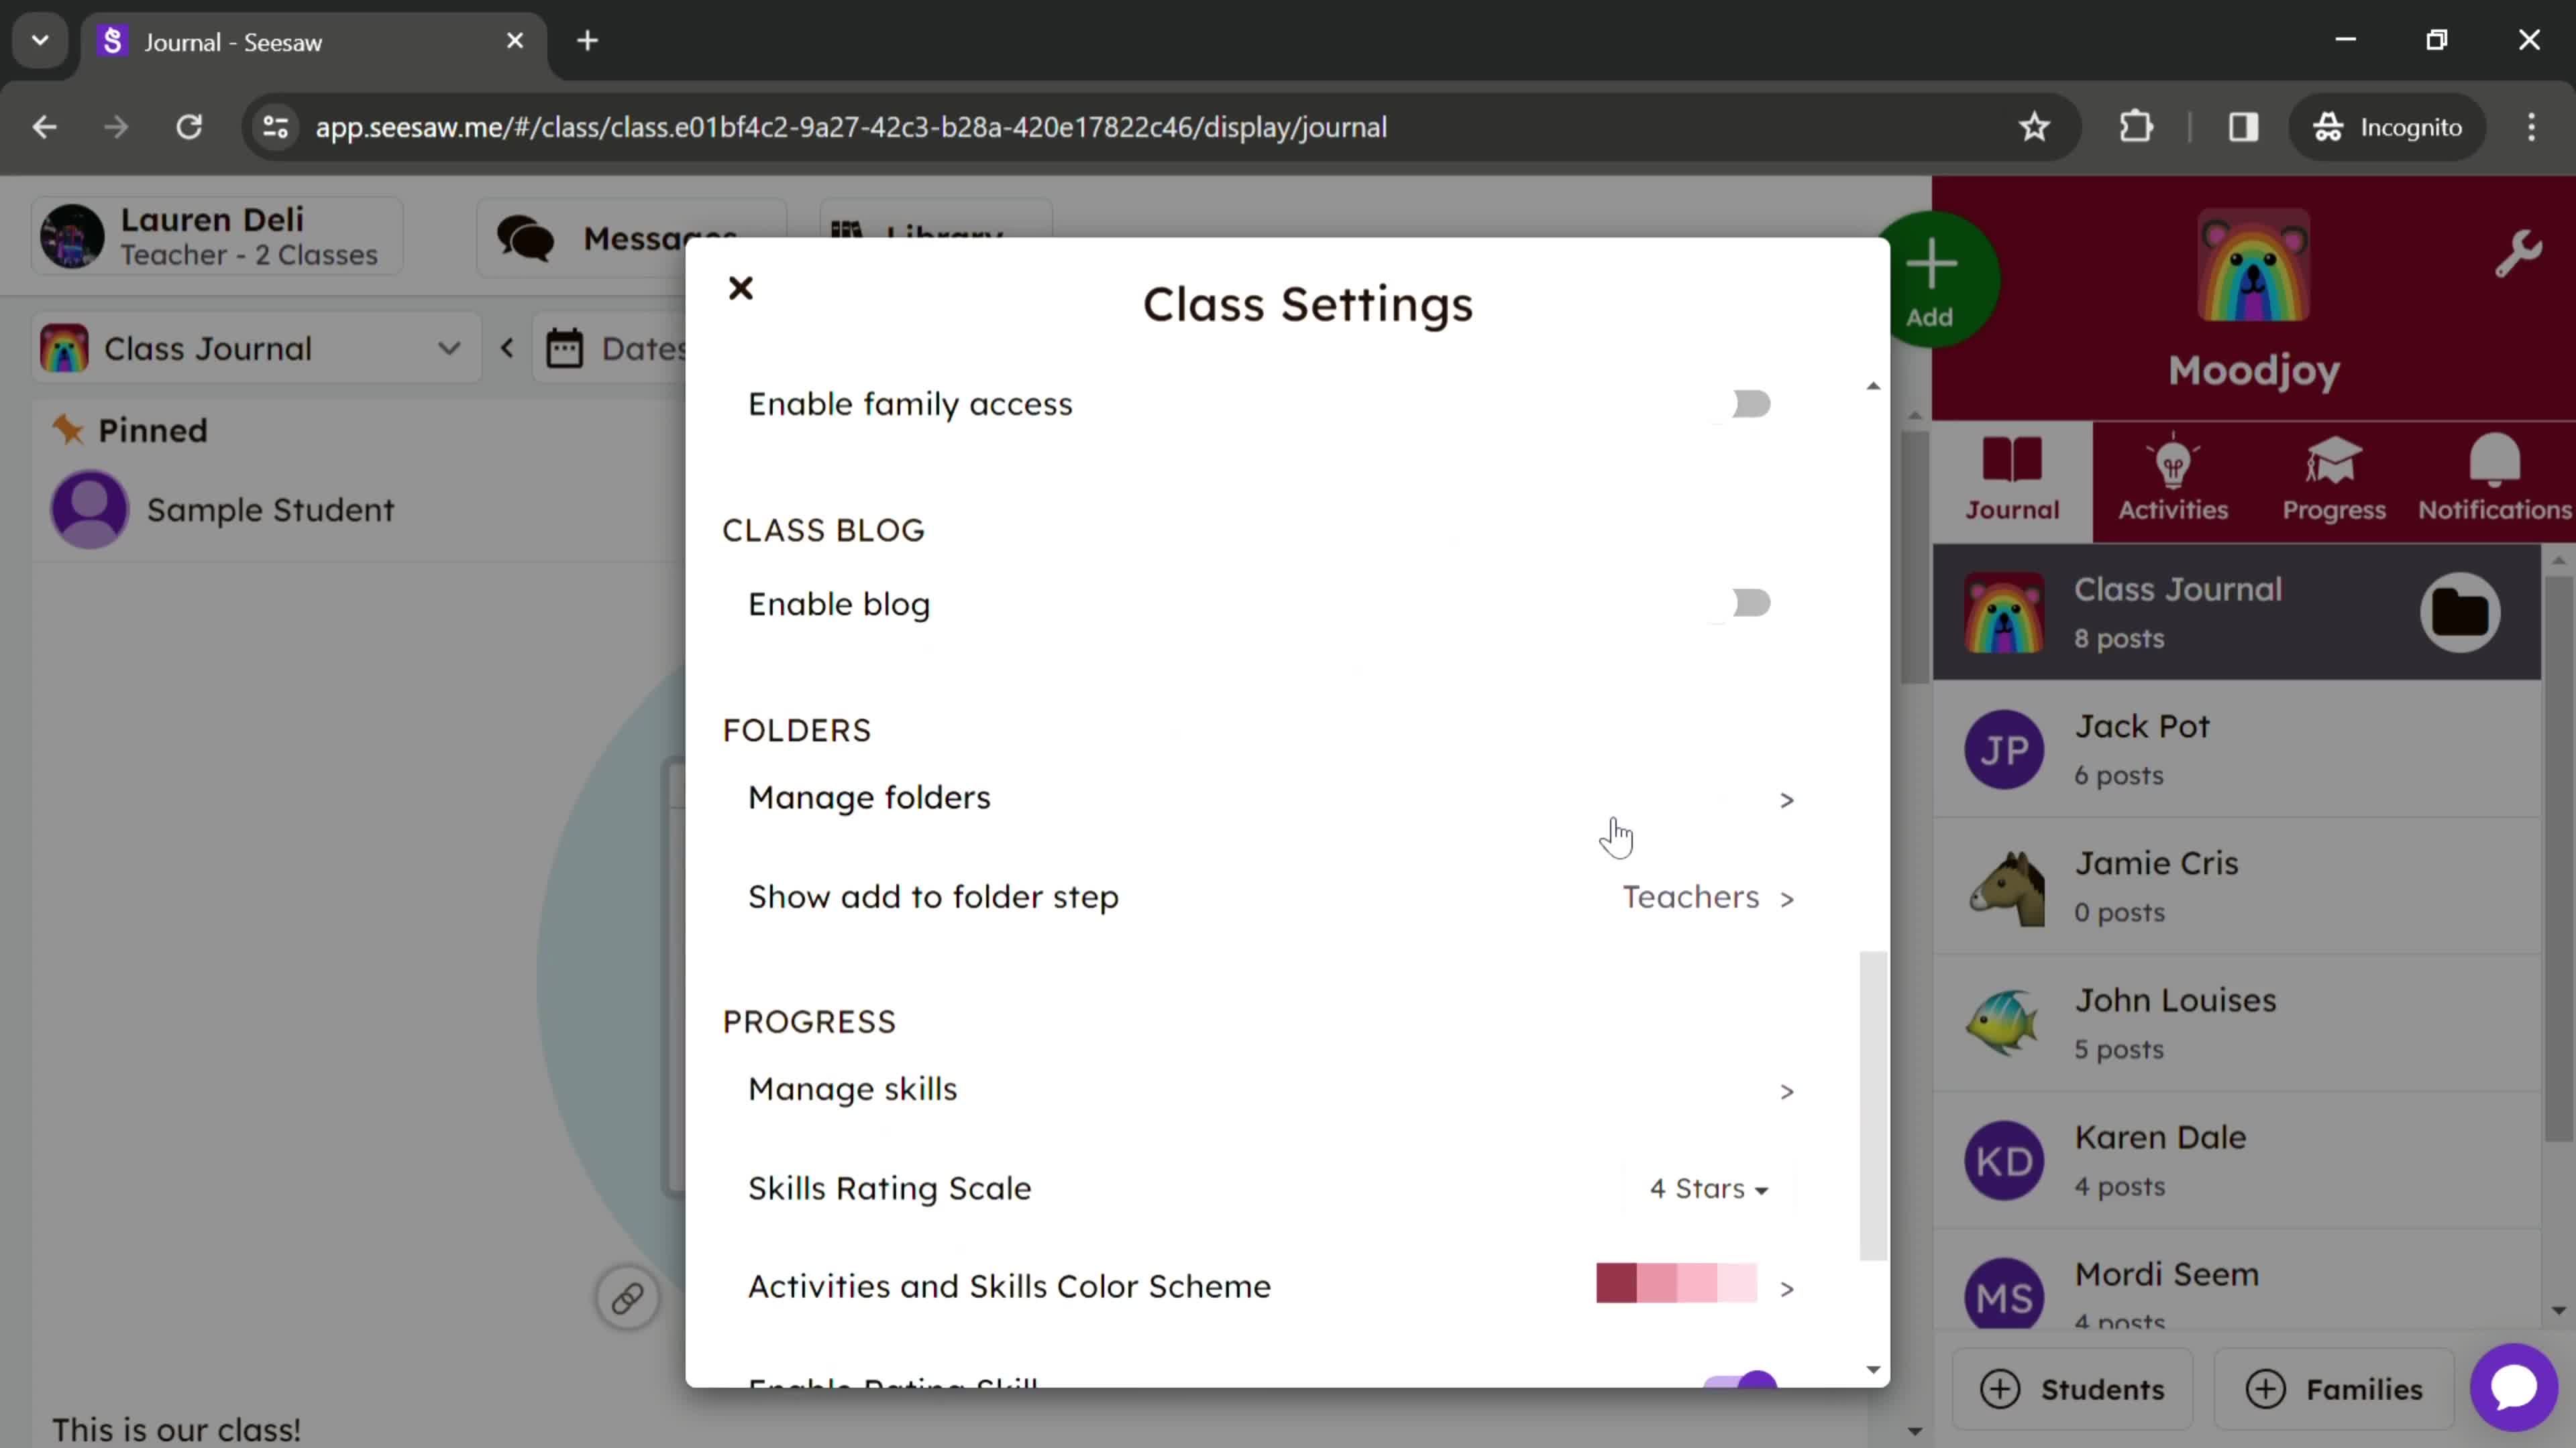Viewport: 2576px width, 1448px height.
Task: Select the Library tab
Action: coord(938,237)
